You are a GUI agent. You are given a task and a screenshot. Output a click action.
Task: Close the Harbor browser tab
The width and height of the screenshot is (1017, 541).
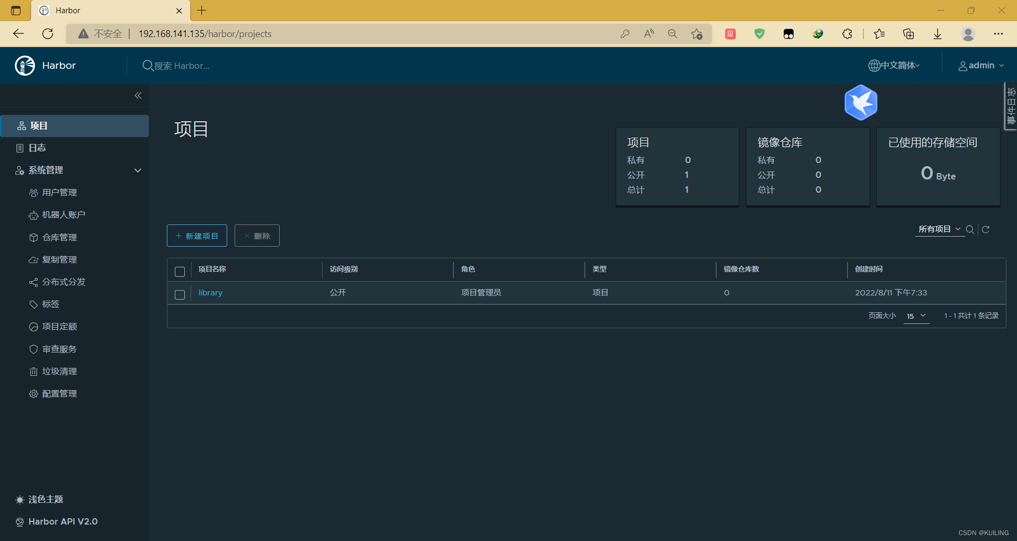coord(179,11)
